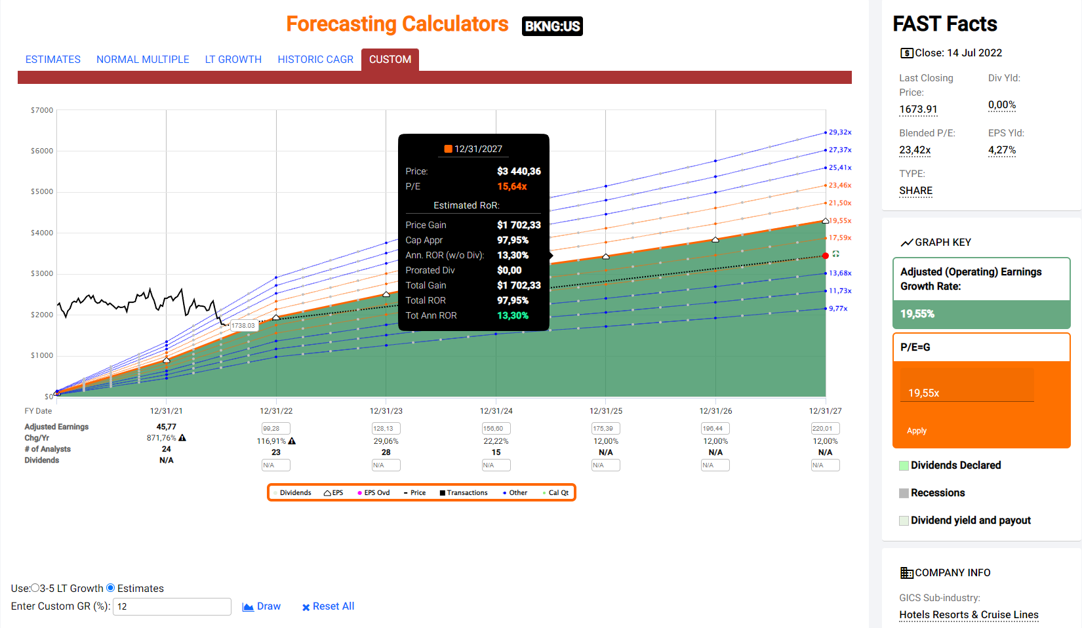Click the Transactions square legend icon
This screenshot has width=1082, height=628.
(443, 493)
